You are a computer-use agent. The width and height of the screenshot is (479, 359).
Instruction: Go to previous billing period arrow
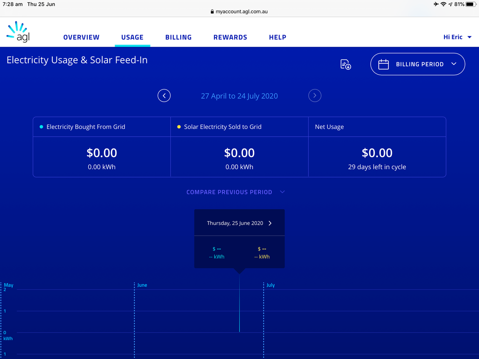[164, 96]
